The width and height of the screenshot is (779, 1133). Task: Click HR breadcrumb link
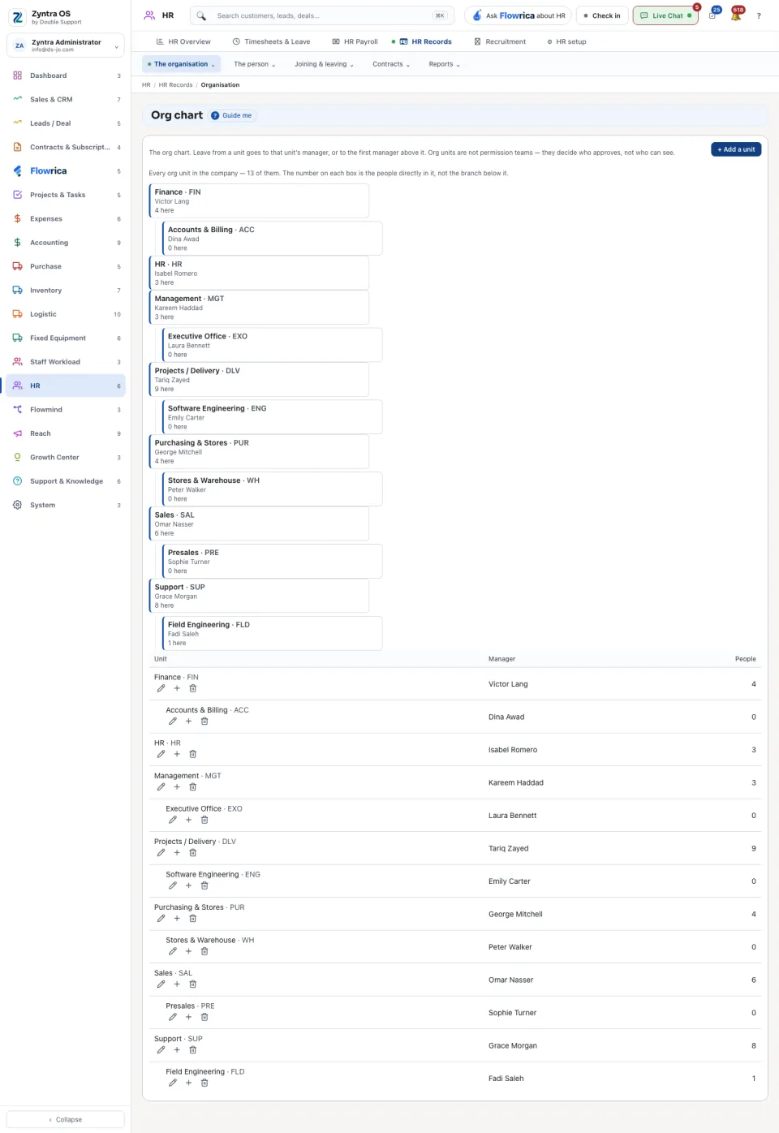pyautogui.click(x=146, y=84)
